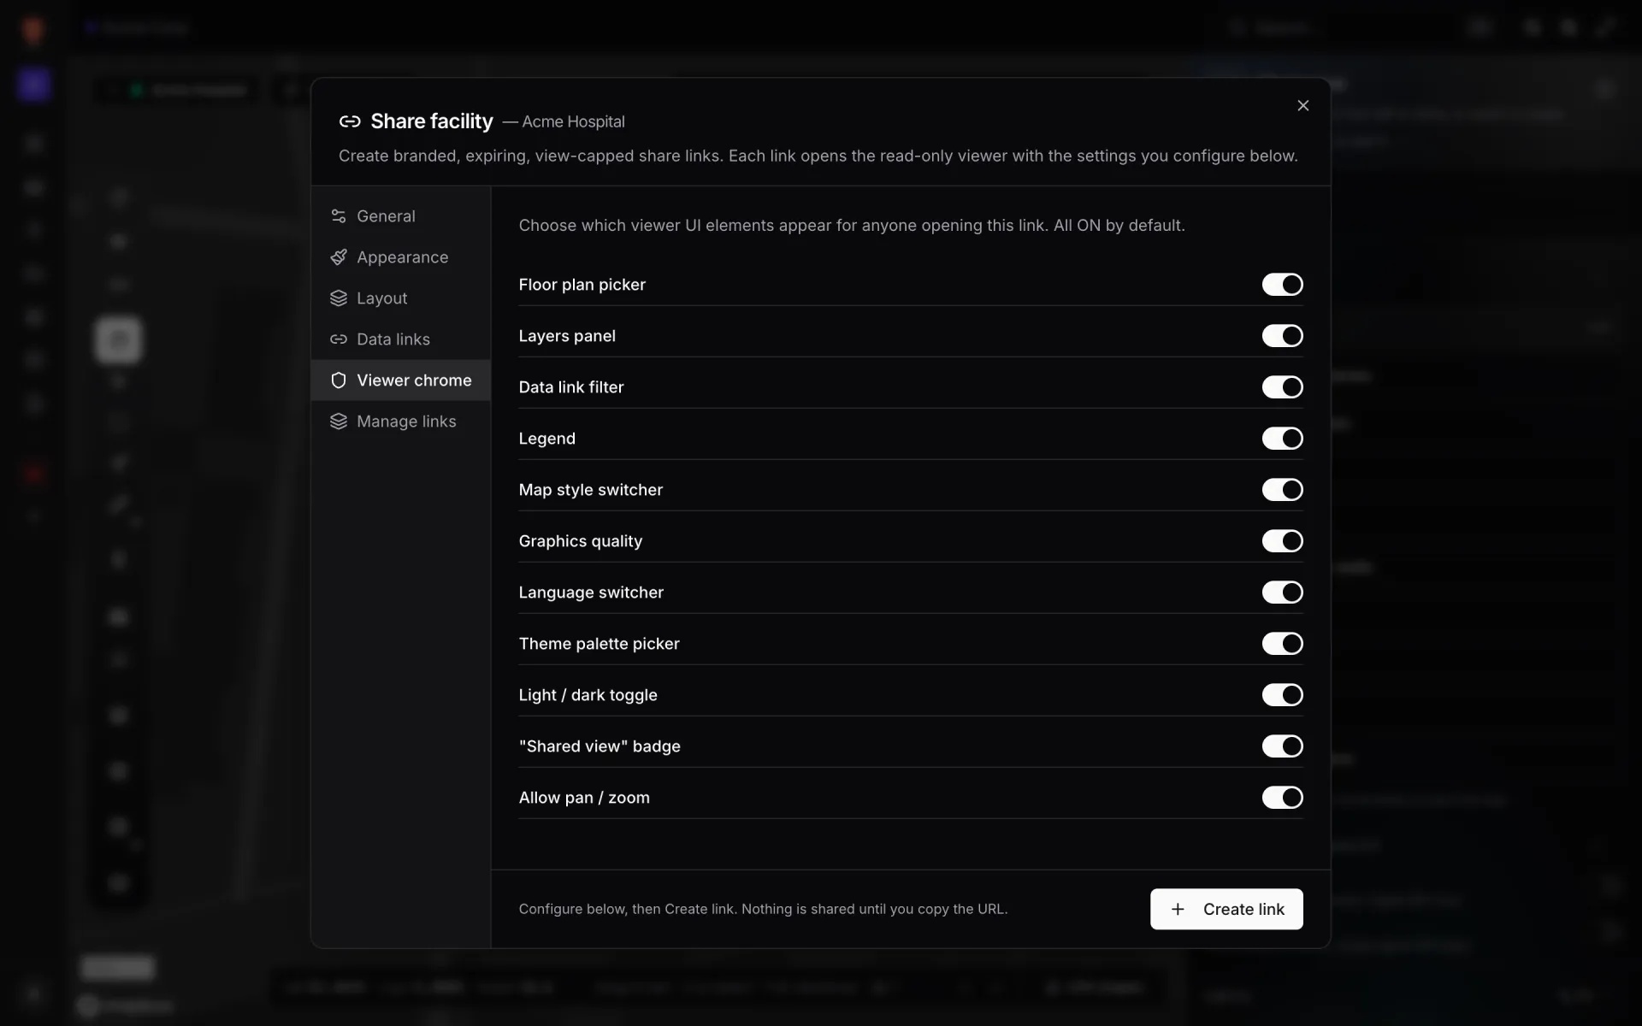Open the Manage links tab
Viewport: 1642px width, 1026px height.
pyautogui.click(x=401, y=422)
